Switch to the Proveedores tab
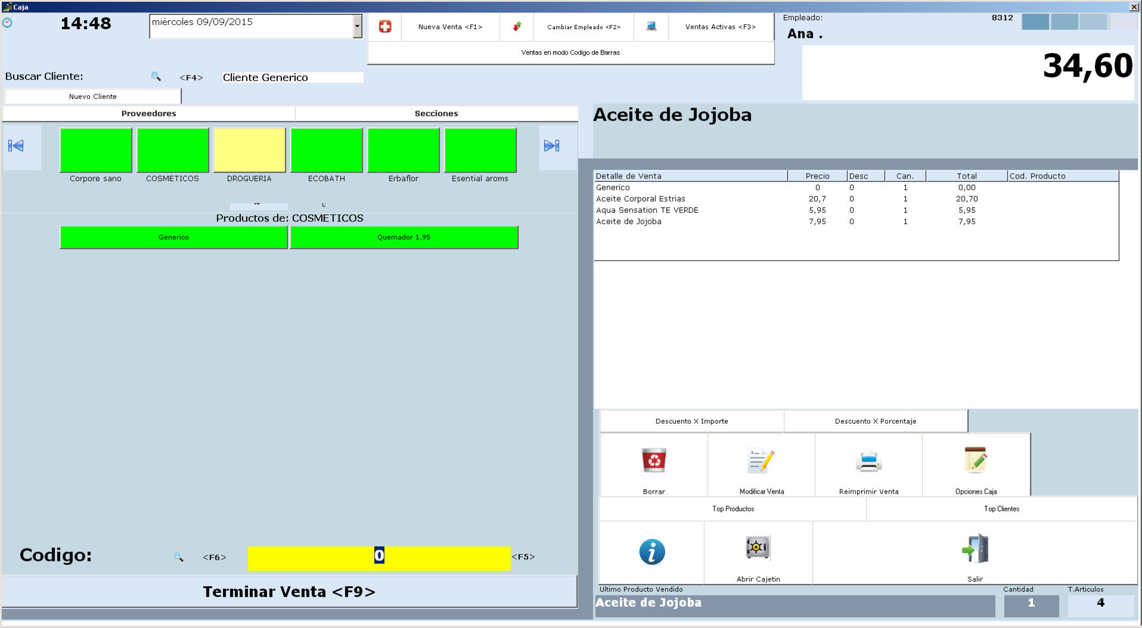Image resolution: width=1142 pixels, height=628 pixels. click(x=149, y=114)
